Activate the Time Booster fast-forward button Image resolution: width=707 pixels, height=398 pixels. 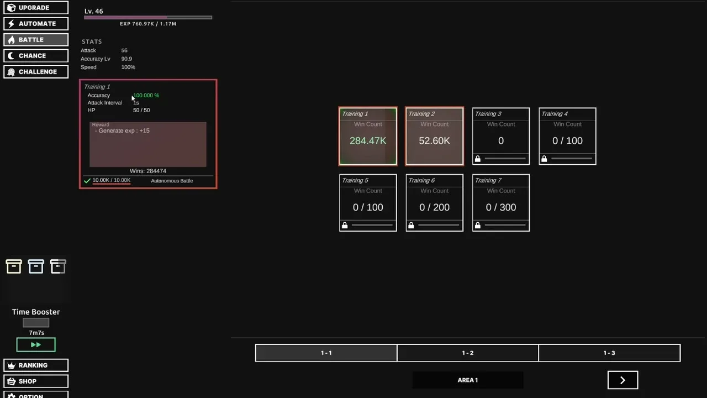click(x=36, y=345)
